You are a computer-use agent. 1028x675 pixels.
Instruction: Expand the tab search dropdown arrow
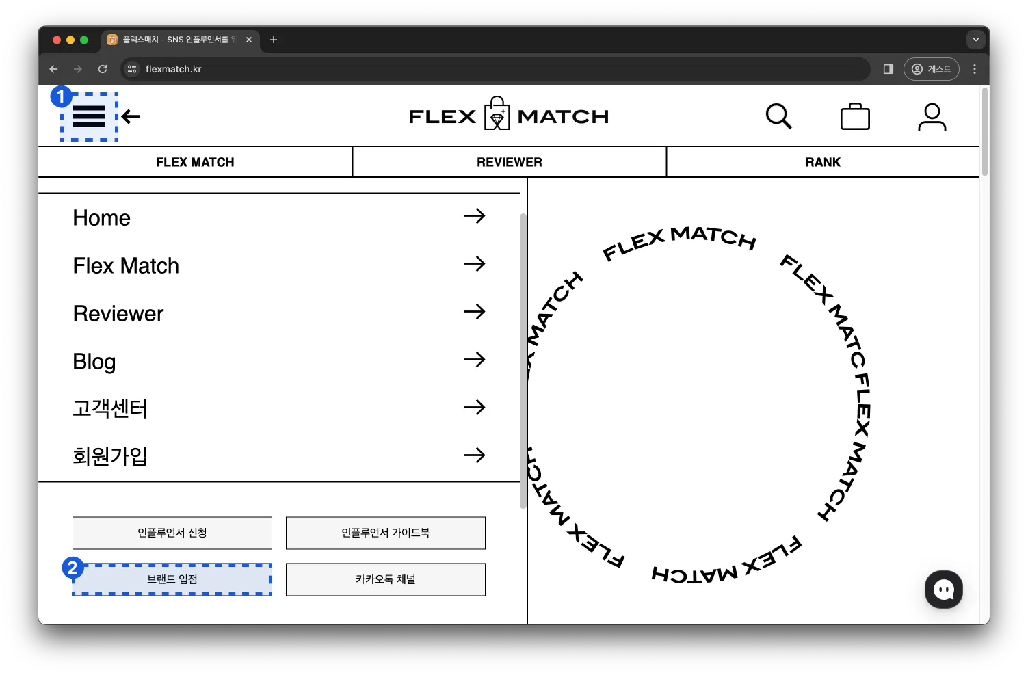(976, 40)
